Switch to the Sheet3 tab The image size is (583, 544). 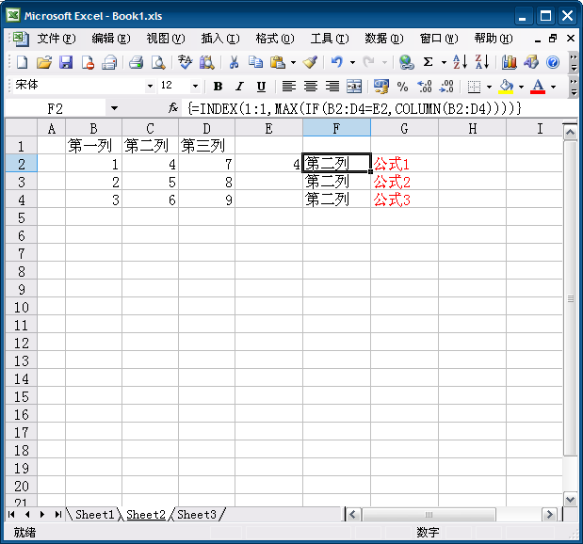pyautogui.click(x=197, y=514)
